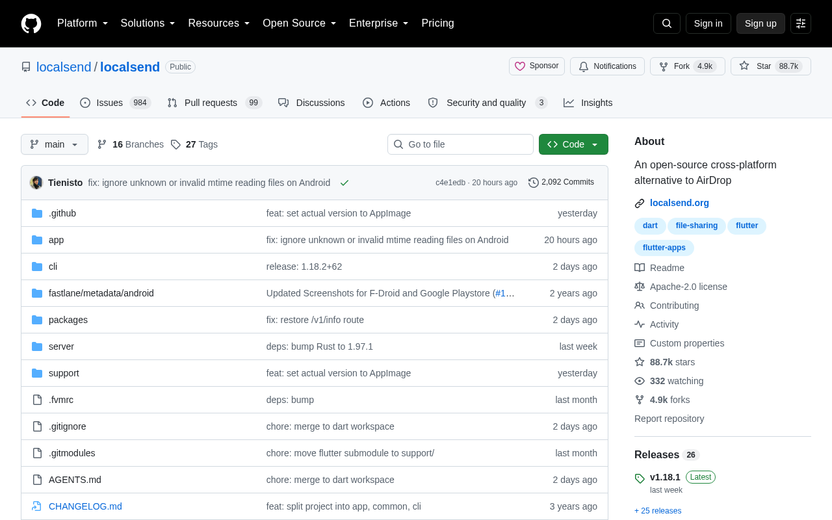Switch to the Discussions tab
Screen dimensions: 832x520
pyautogui.click(x=311, y=103)
